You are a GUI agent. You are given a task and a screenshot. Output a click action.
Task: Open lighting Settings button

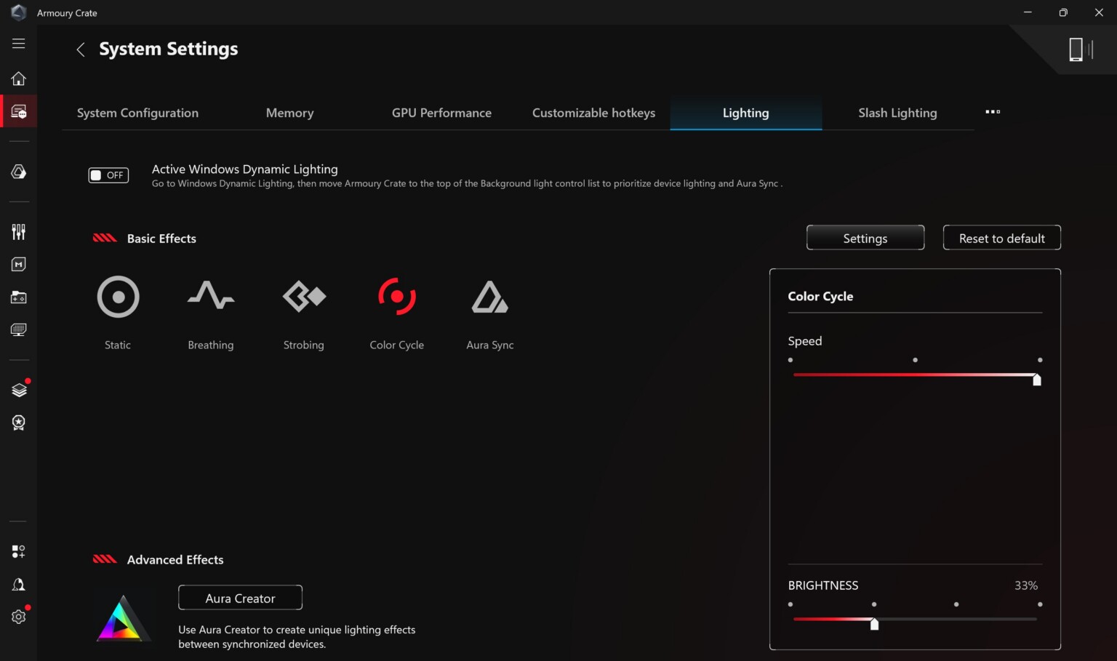click(x=865, y=238)
